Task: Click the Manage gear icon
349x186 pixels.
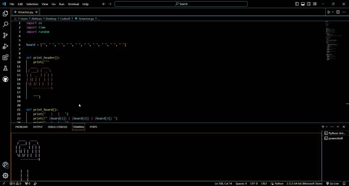Action: click(x=5, y=176)
